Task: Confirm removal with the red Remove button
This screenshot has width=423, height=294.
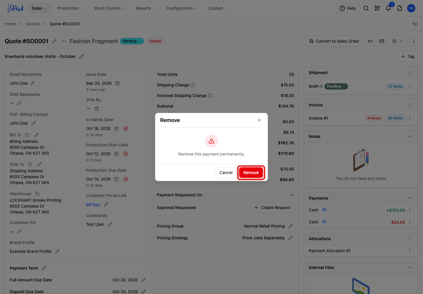Action: click(251, 173)
